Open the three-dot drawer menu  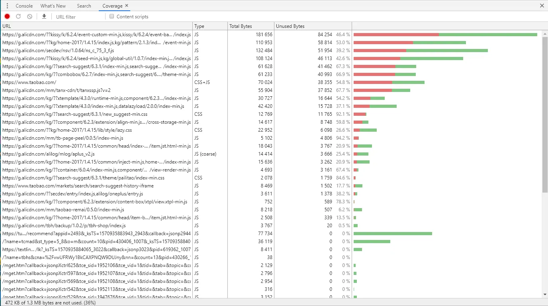(x=7, y=6)
